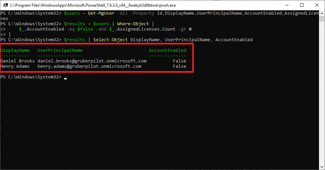
Task: Click the blinking cursor at the prompt
Action: [65, 79]
